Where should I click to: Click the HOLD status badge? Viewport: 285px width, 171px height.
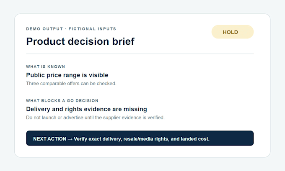tap(233, 32)
